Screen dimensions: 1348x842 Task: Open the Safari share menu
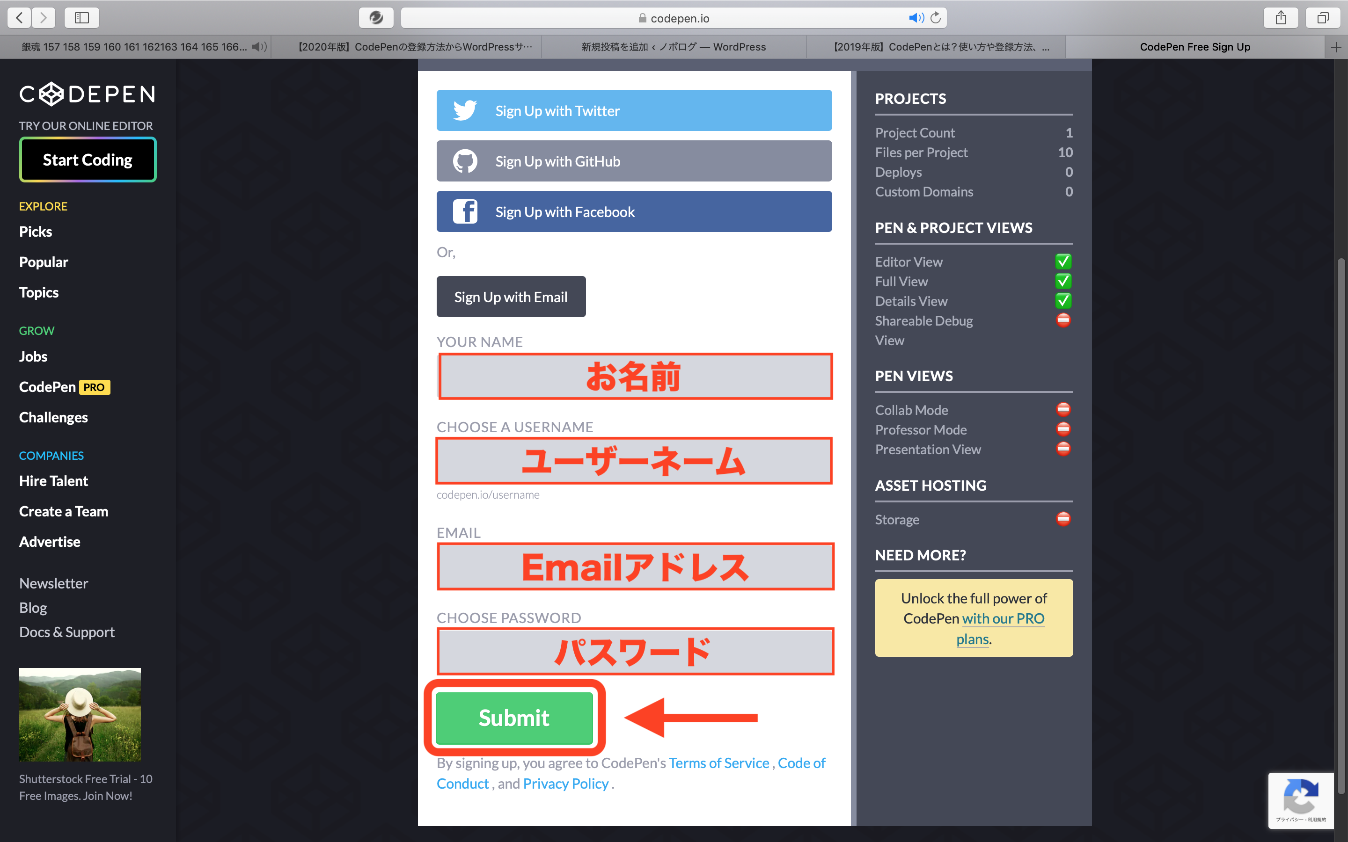point(1281,18)
